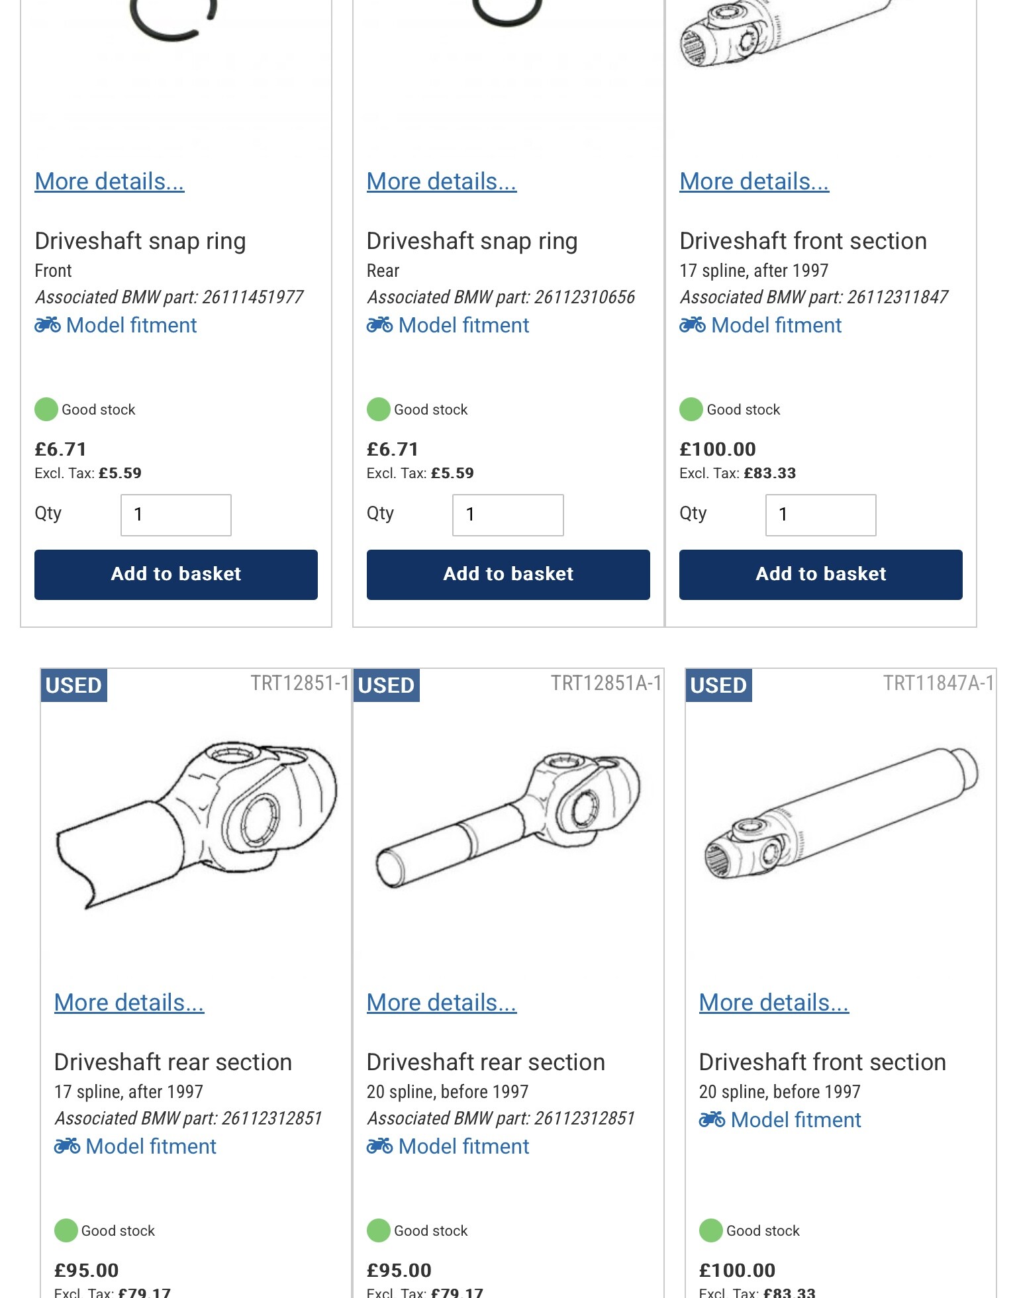Add £100.00 driveshaft front section to basket
Image resolution: width=1017 pixels, height=1298 pixels.
pos(821,574)
